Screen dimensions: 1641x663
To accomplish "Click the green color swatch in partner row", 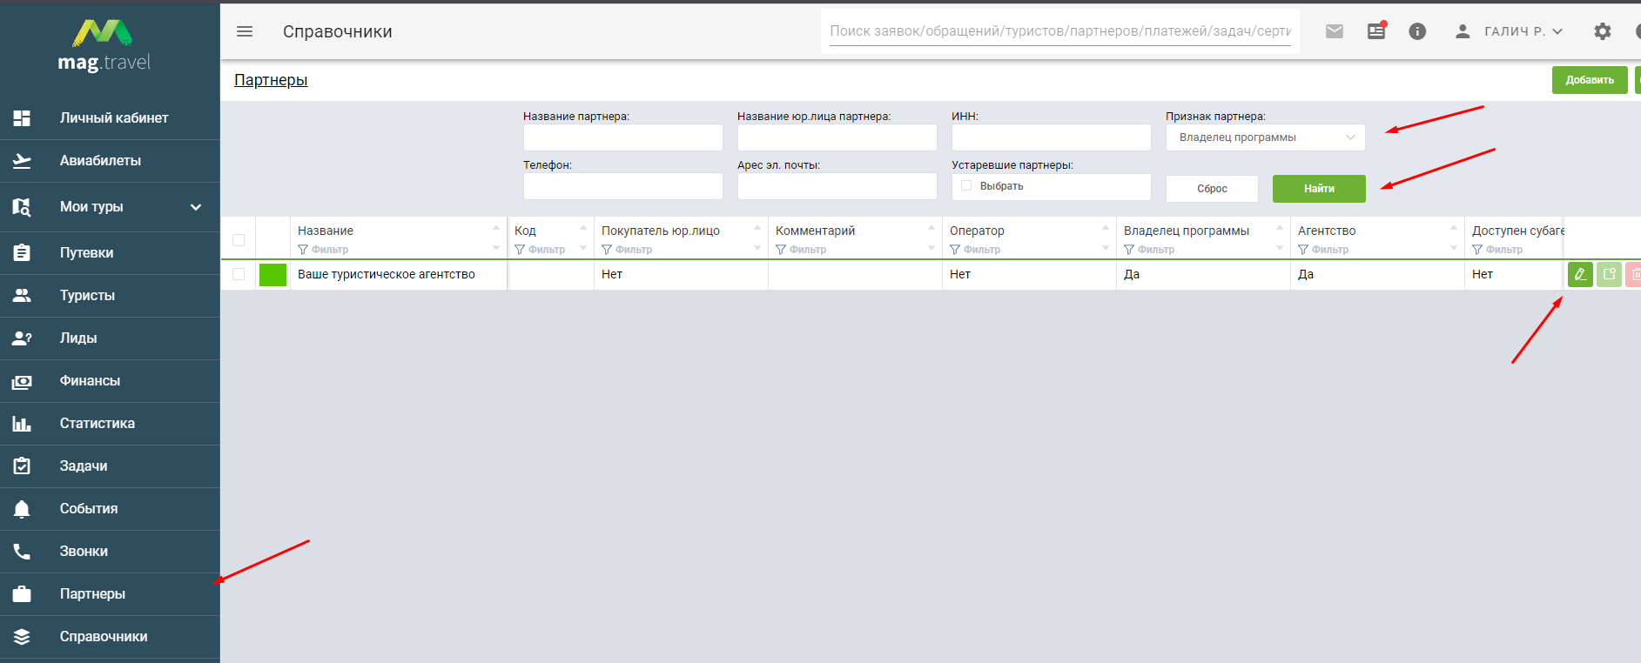I will pyautogui.click(x=272, y=274).
